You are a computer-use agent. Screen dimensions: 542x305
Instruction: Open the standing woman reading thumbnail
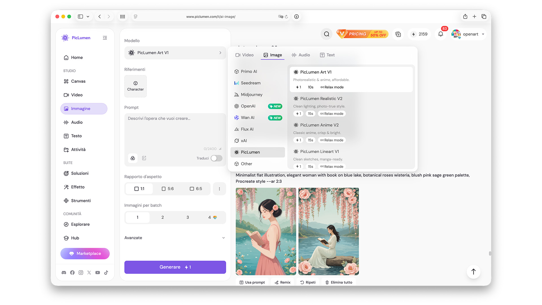pyautogui.click(x=266, y=232)
